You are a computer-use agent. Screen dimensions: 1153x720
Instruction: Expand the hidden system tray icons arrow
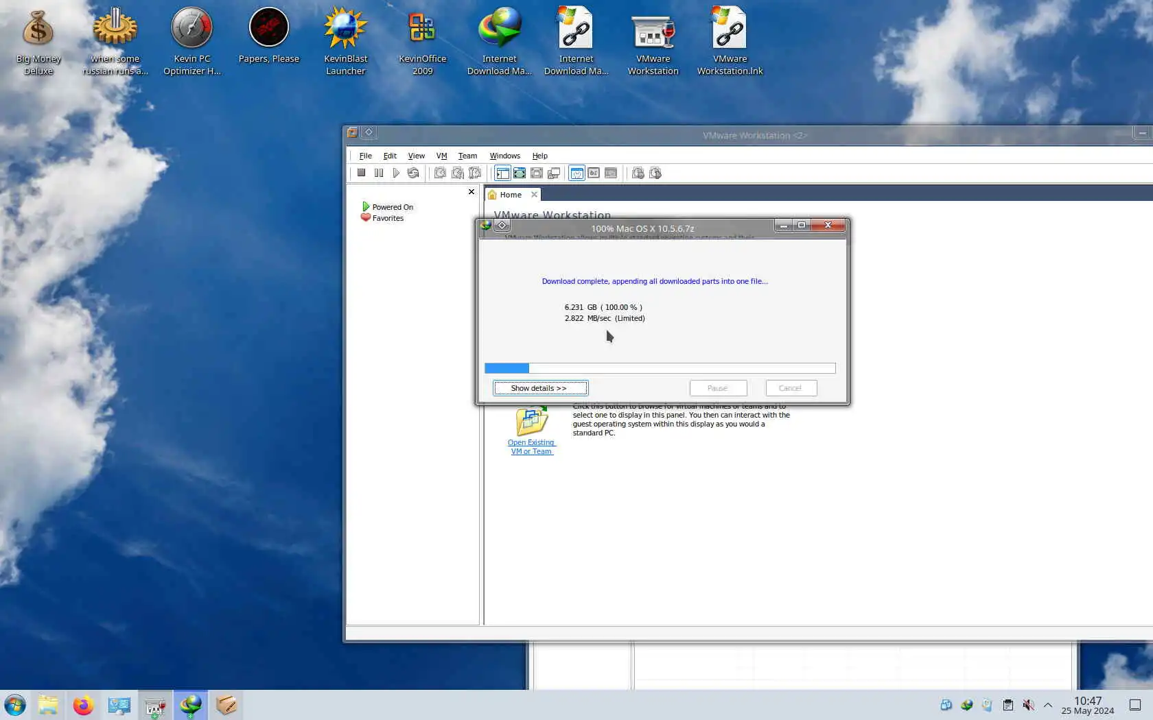[1048, 705]
